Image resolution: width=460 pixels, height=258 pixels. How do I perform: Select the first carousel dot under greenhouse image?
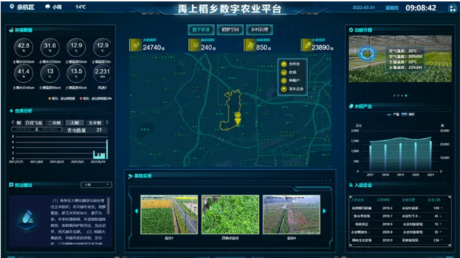[394, 96]
